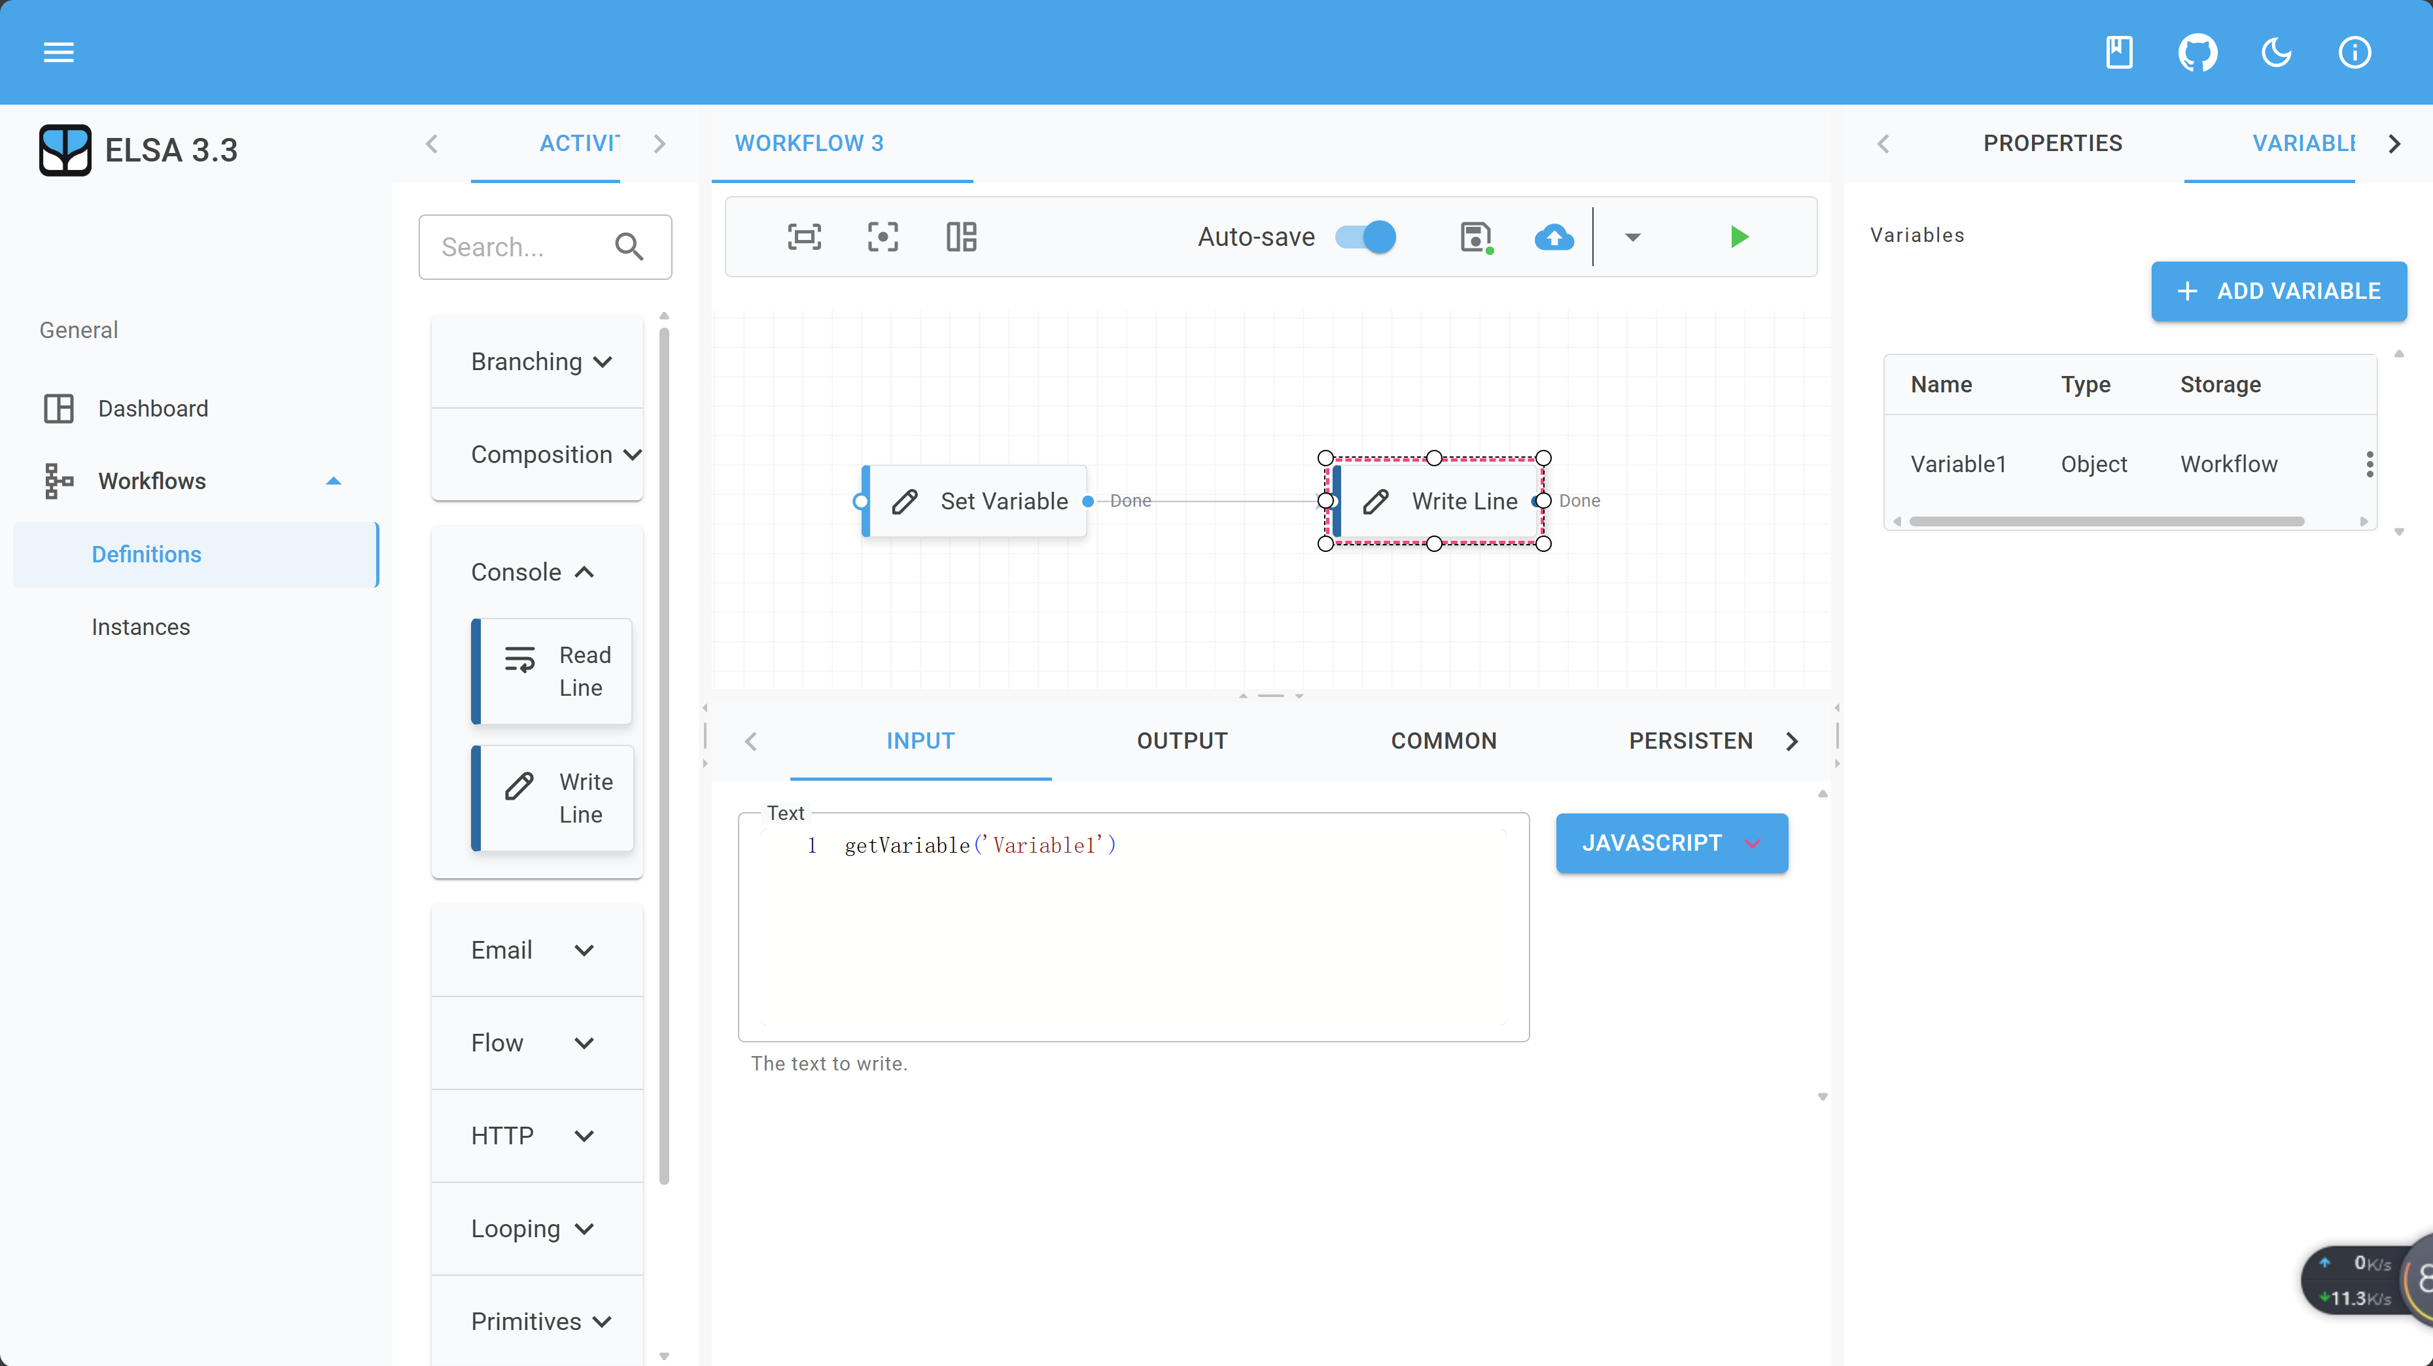Switch to dark mode moon icon

point(2275,52)
